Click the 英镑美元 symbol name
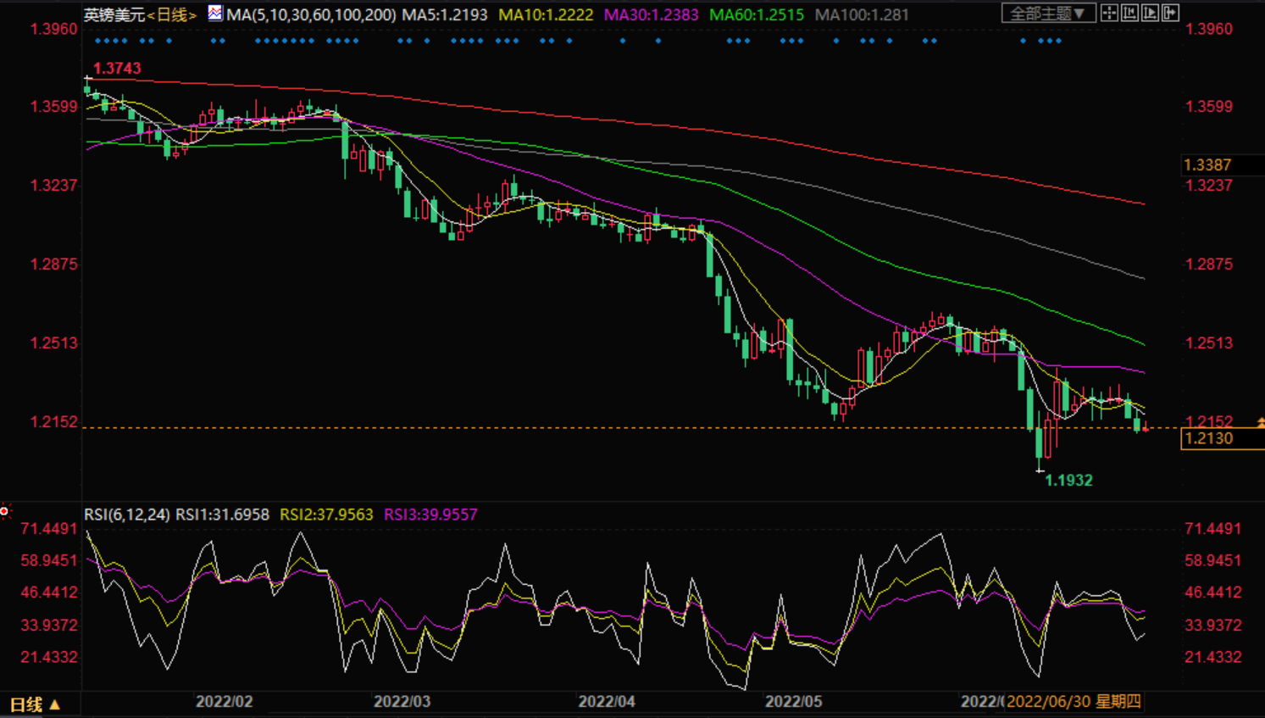The image size is (1265, 718). point(114,14)
